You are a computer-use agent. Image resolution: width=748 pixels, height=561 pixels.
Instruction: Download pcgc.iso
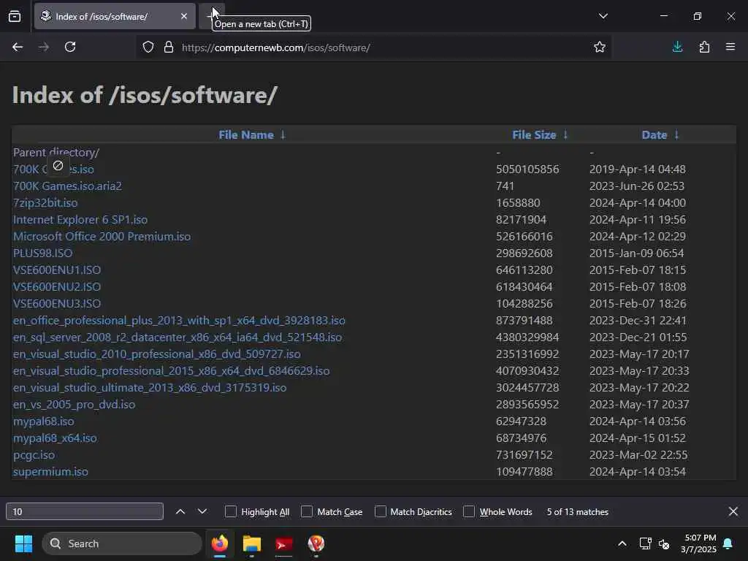[34, 454]
